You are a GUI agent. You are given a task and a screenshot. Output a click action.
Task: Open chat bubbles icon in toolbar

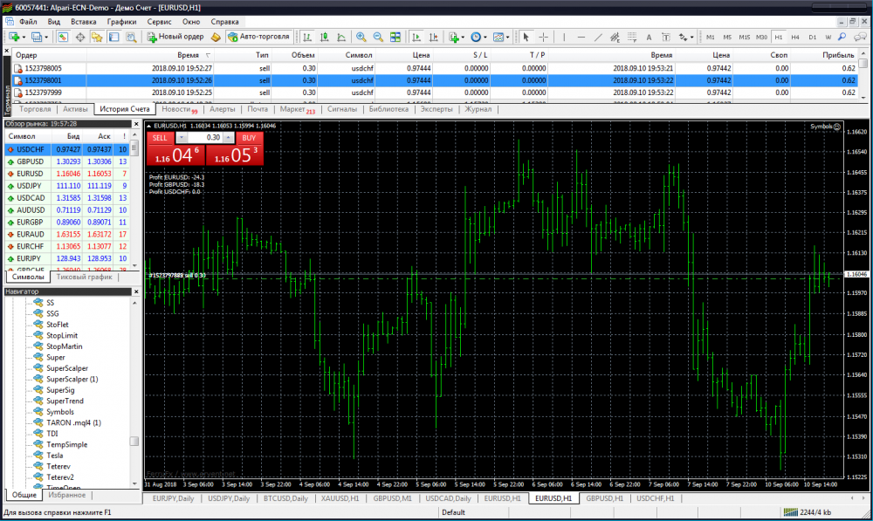point(860,37)
